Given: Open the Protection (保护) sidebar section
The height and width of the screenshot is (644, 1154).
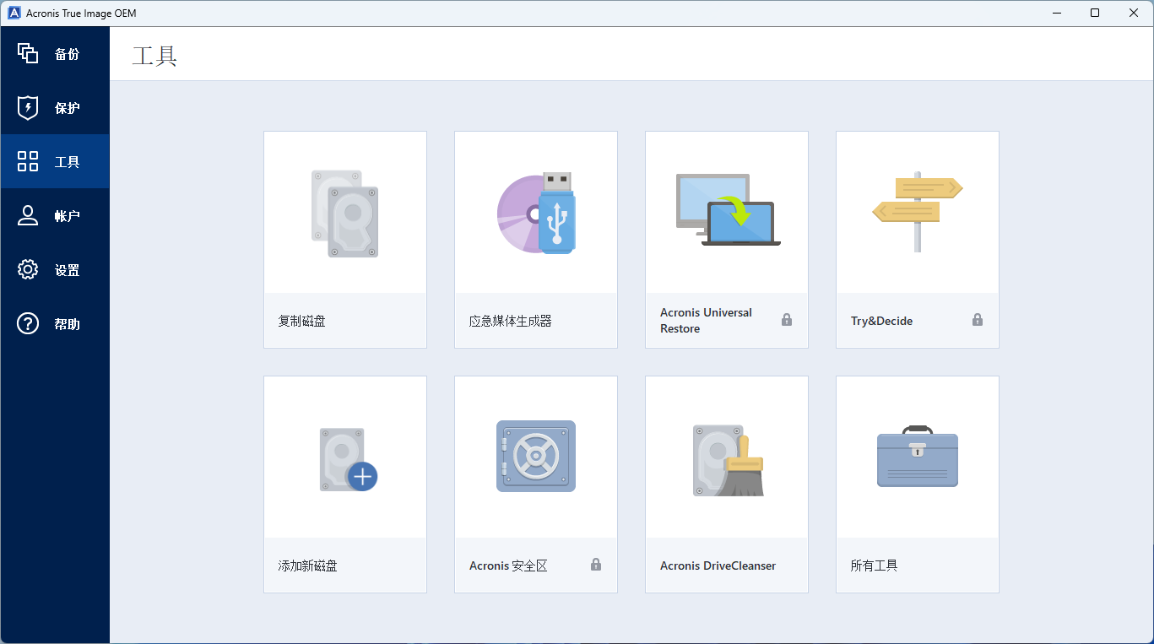Looking at the screenshot, I should point(55,108).
